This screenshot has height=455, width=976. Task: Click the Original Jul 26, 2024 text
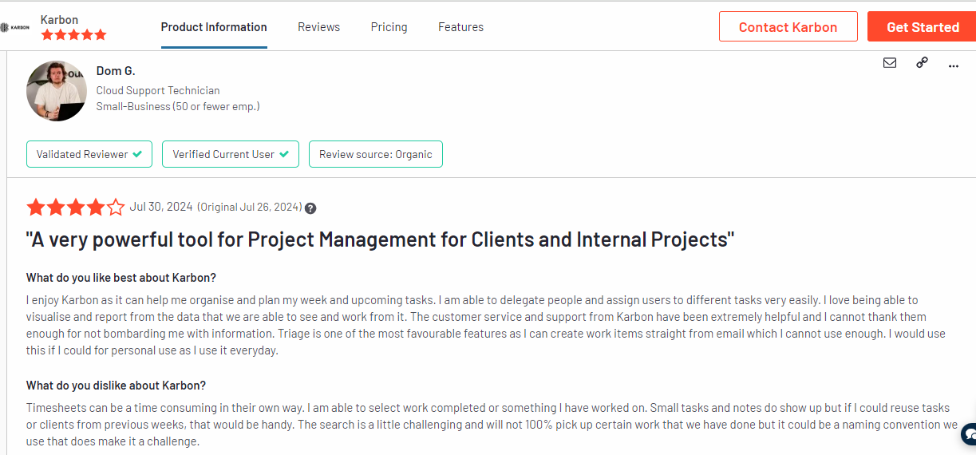(250, 208)
